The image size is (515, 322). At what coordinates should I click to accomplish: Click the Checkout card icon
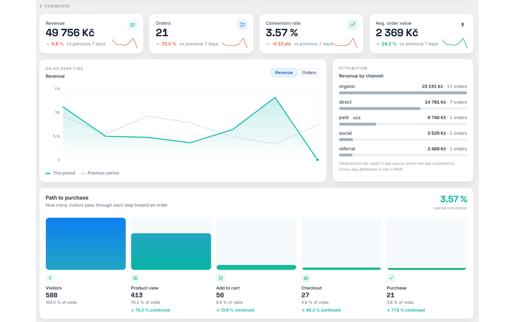click(x=306, y=278)
